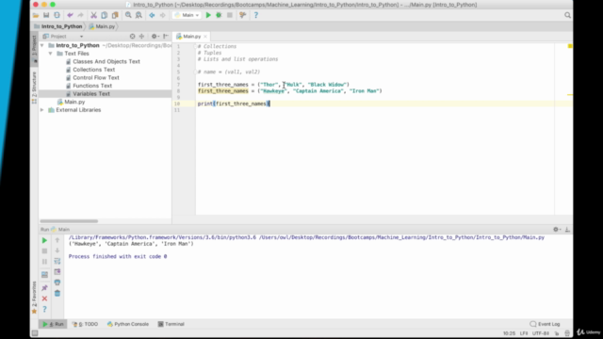The height and width of the screenshot is (339, 603).
Task: Open the TODO bottom tab
Action: pos(86,324)
